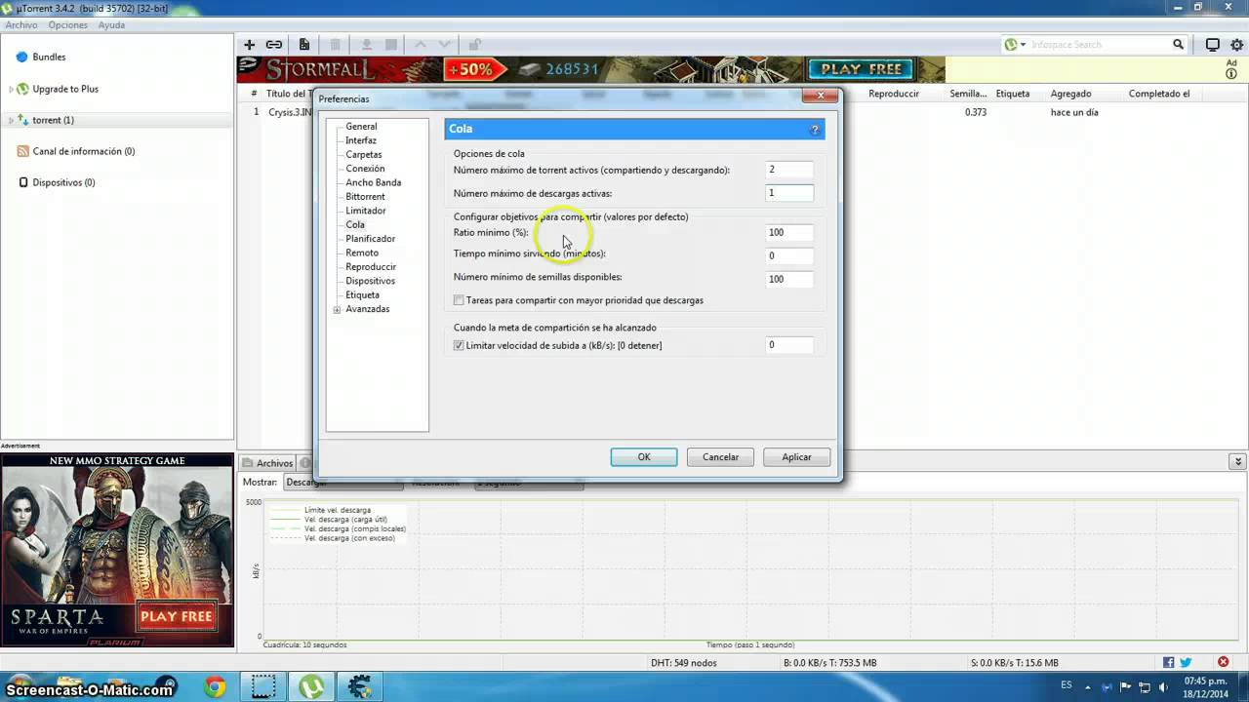Expand the Upgrade to Plus sidebar node
Image resolution: width=1249 pixels, height=702 pixels.
(11, 89)
